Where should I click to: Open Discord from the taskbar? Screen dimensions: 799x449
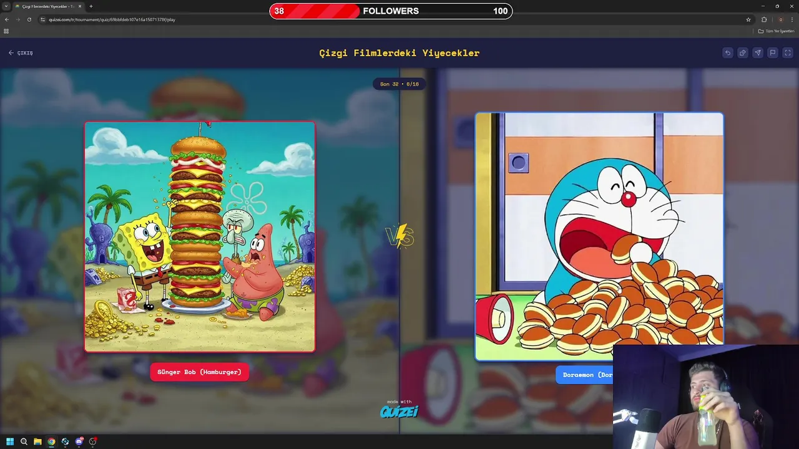coord(79,442)
